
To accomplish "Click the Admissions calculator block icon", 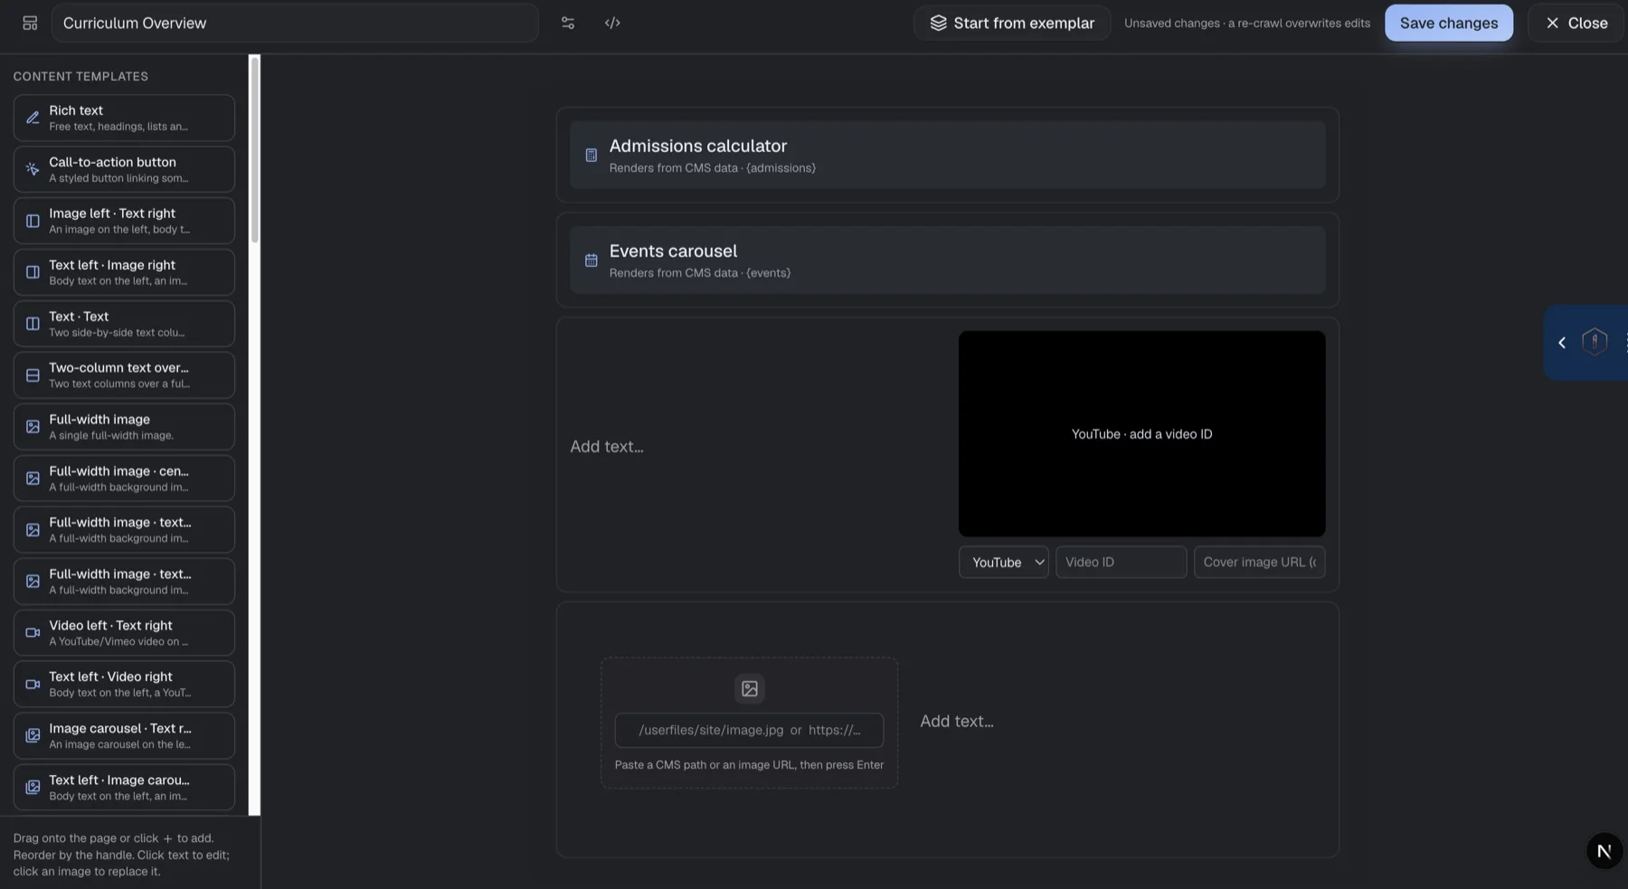I will point(592,156).
